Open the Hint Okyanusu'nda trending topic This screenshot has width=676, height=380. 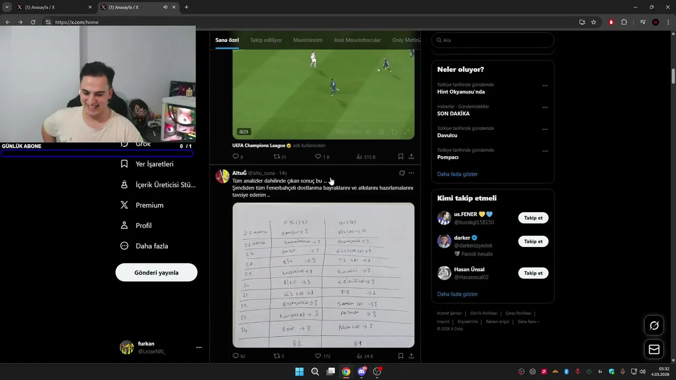[x=461, y=92]
